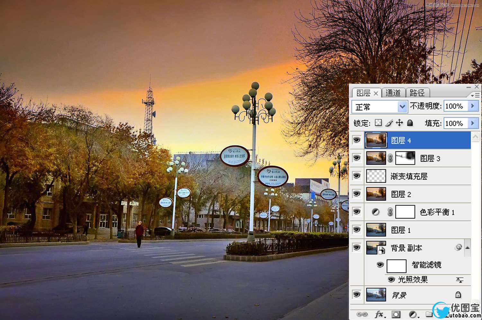Image resolution: width=482 pixels, height=320 pixels.
Task: Click the link layers icon at panel bottom
Action: coord(362,314)
